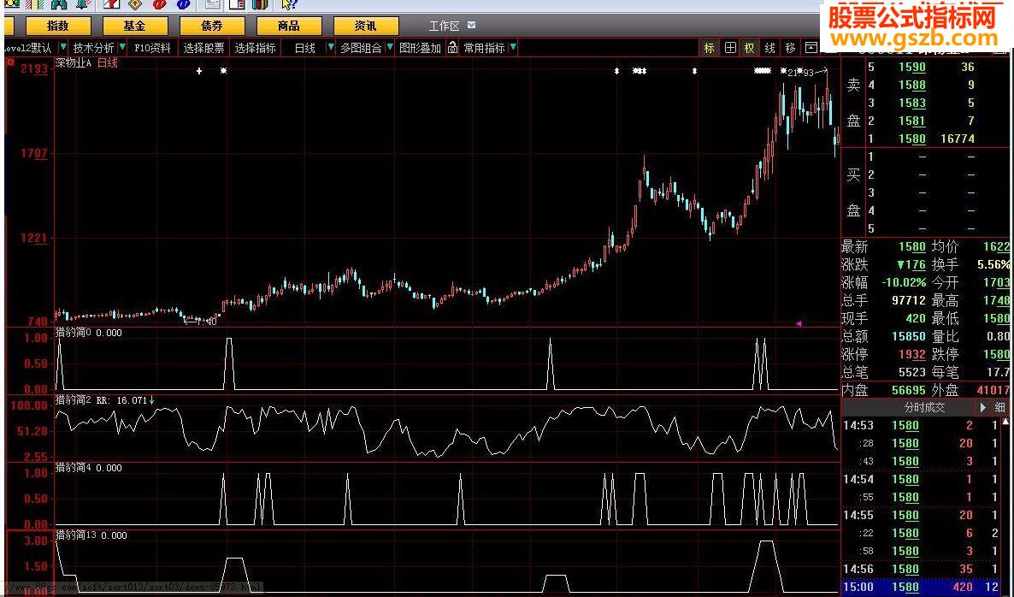Toggle the 权 price adjustment button

(x=749, y=48)
